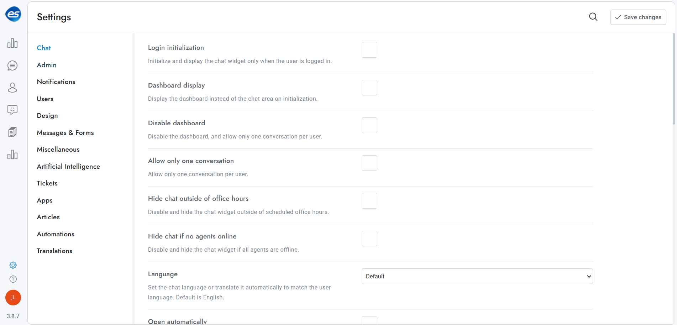This screenshot has height=325, width=677.
Task: Select the contacts person icon
Action: [12, 88]
